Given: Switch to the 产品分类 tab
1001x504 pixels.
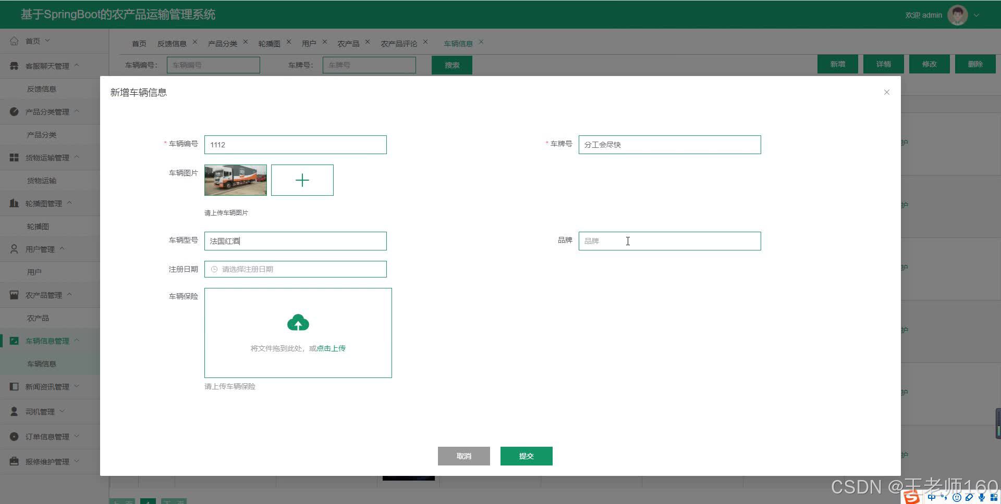Looking at the screenshot, I should pos(223,44).
